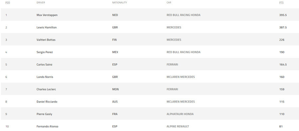The height and width of the screenshot is (131, 299).
Task: Open Daniel Ricciardo's profile link
Action: 47,102
